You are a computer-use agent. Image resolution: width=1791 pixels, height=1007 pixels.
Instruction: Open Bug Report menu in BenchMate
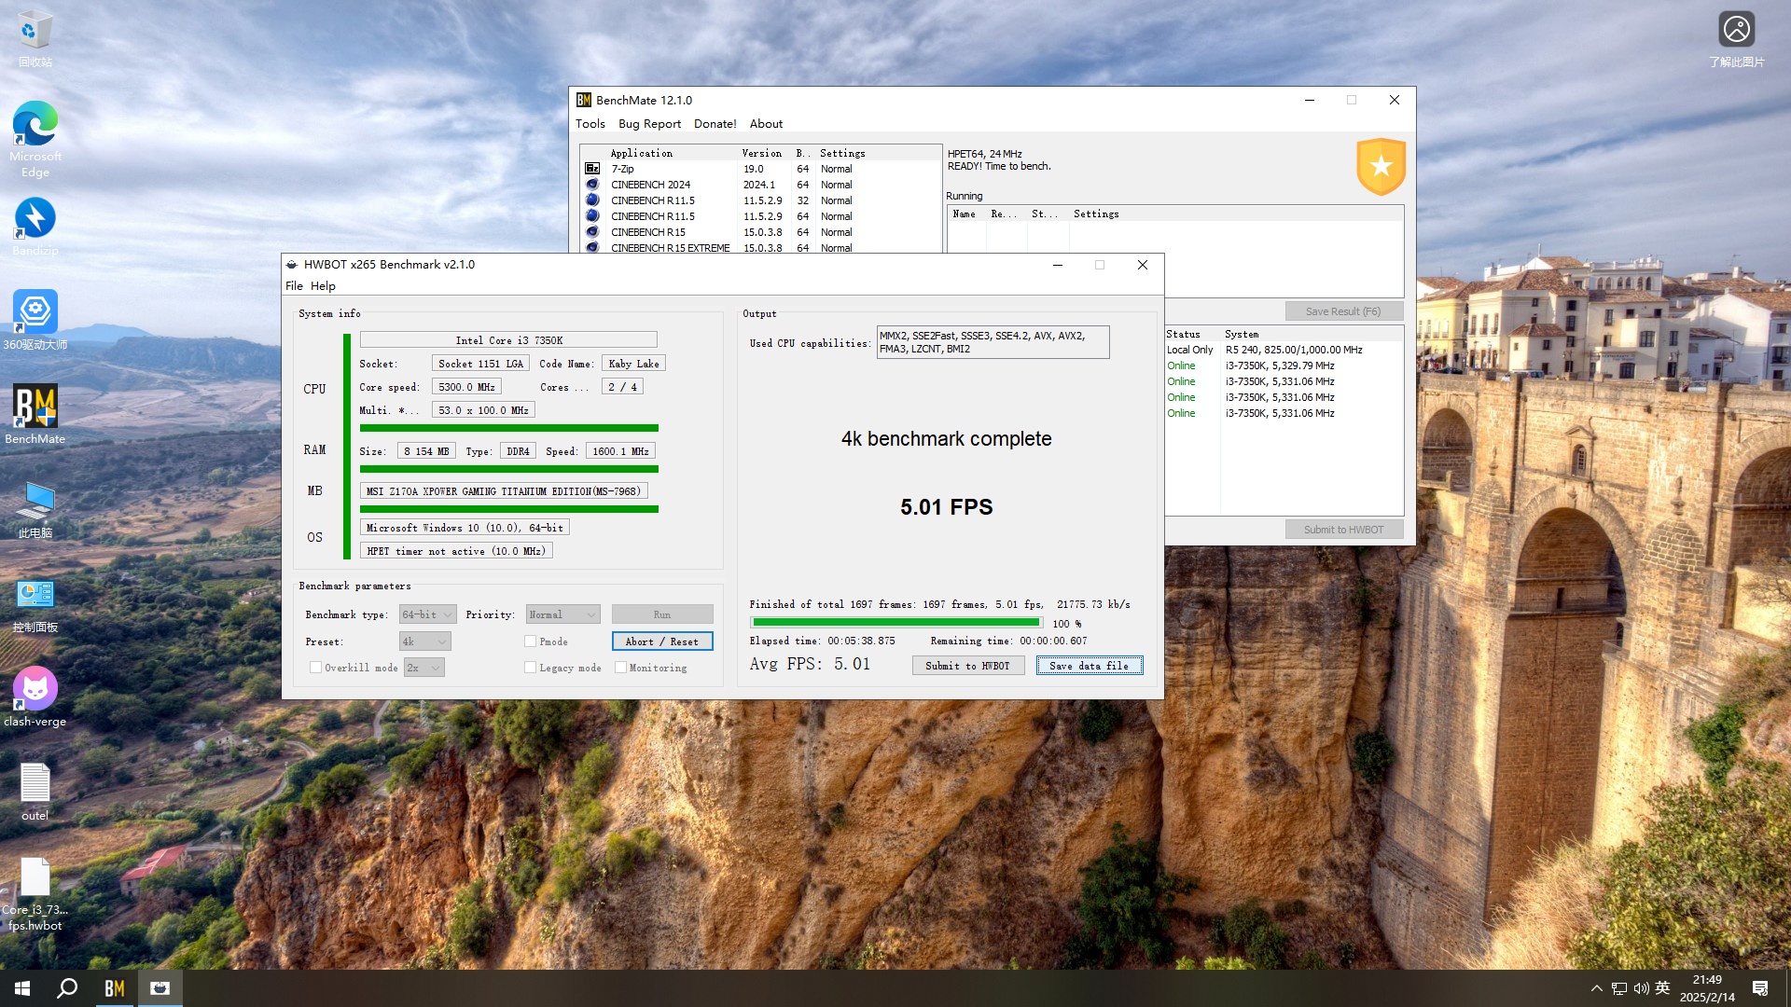pyautogui.click(x=649, y=124)
